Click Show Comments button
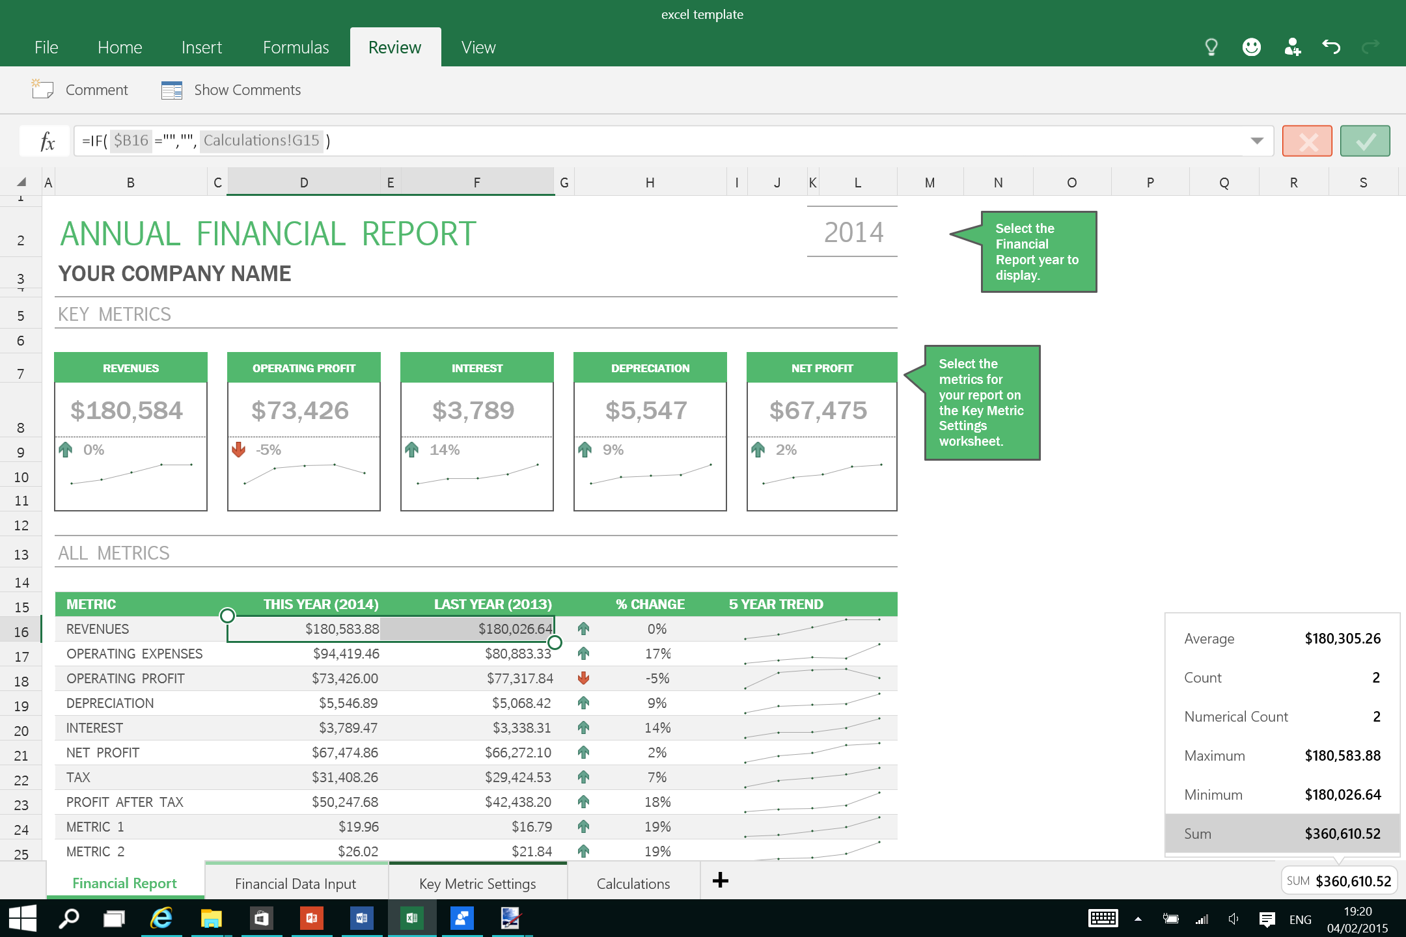The width and height of the screenshot is (1406, 937). (x=232, y=90)
